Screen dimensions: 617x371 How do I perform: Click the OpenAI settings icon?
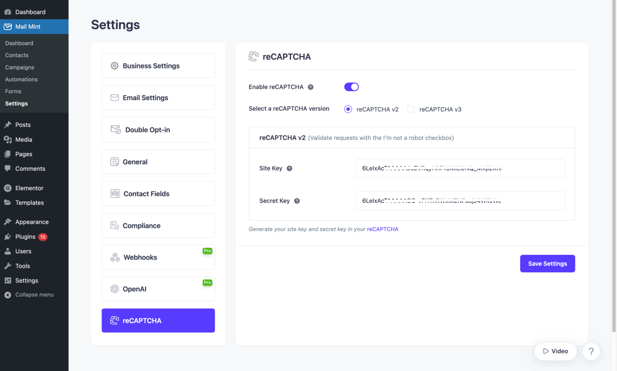pos(115,289)
